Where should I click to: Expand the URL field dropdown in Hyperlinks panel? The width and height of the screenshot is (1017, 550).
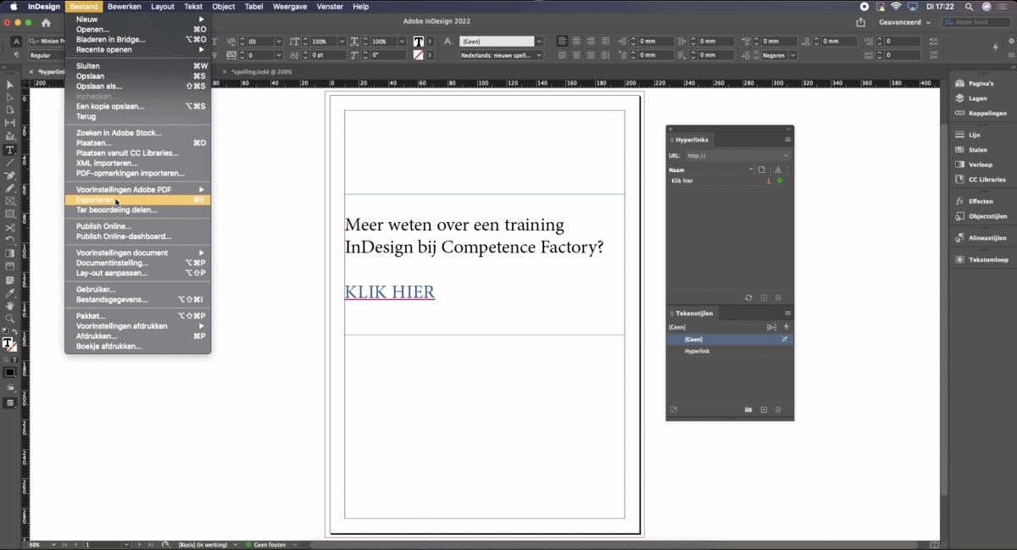784,155
